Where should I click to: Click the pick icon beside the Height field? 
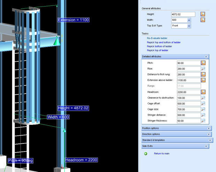click(x=203, y=14)
